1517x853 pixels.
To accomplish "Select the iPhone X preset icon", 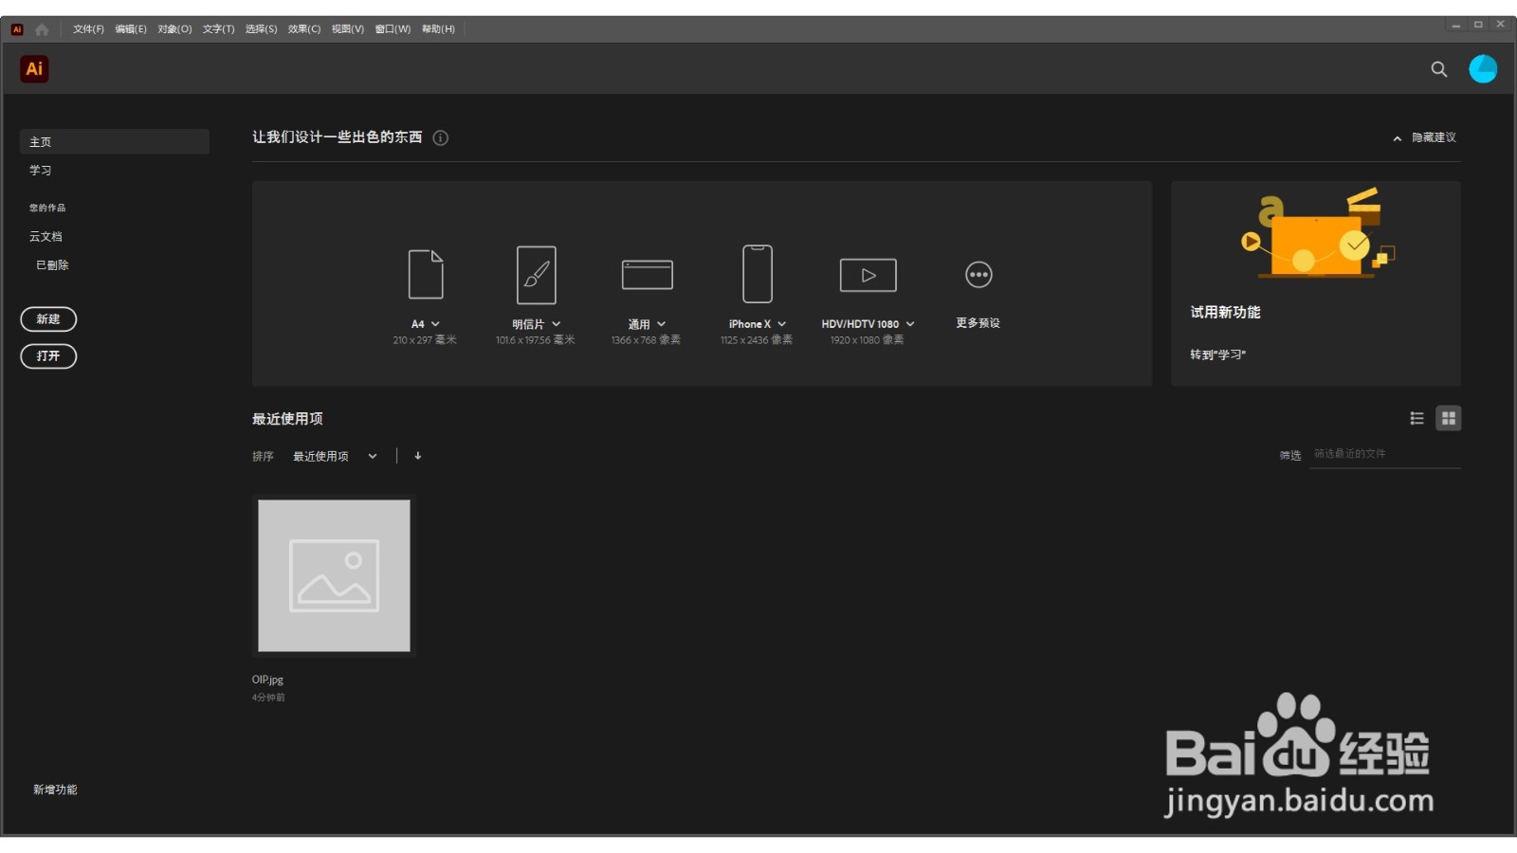I will tap(758, 274).
